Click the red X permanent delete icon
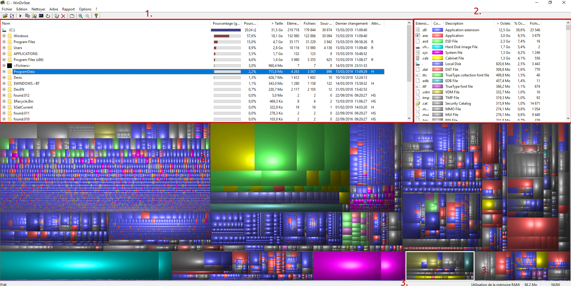571x286 pixels. pos(63,16)
